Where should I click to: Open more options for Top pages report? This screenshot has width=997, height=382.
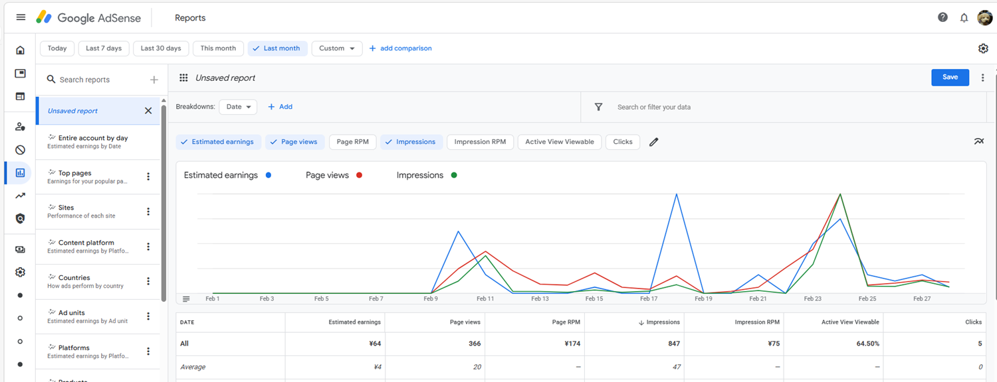click(x=148, y=176)
